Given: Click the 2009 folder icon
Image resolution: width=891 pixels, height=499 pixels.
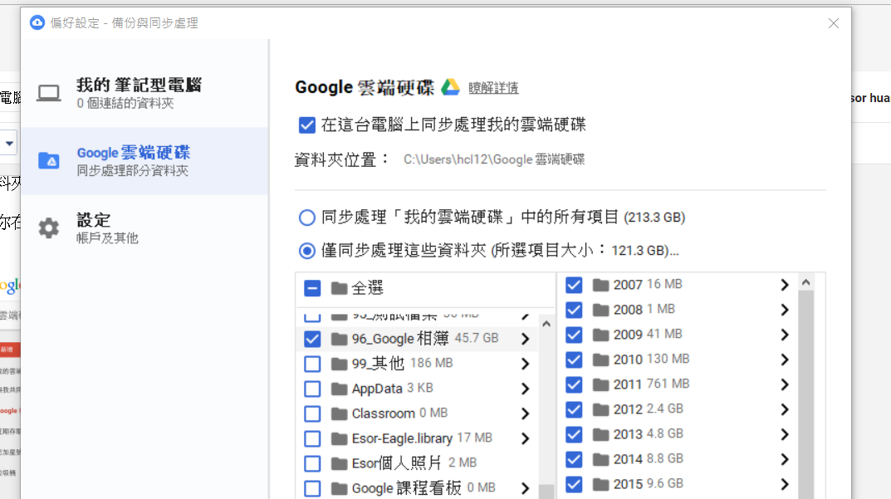Looking at the screenshot, I should 600,335.
